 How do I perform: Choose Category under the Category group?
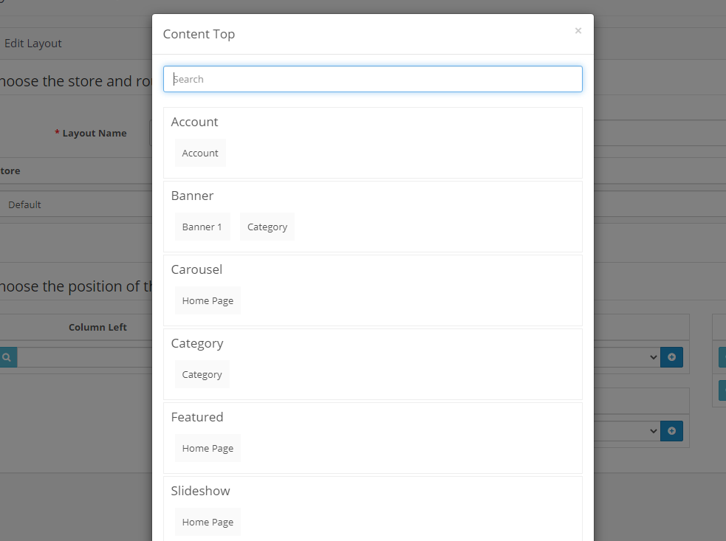point(202,374)
